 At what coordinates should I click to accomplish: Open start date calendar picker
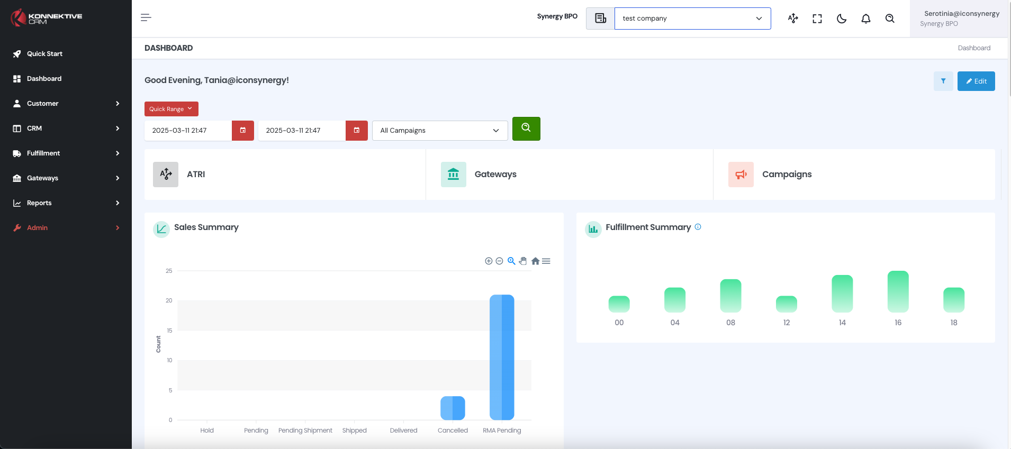coord(243,131)
